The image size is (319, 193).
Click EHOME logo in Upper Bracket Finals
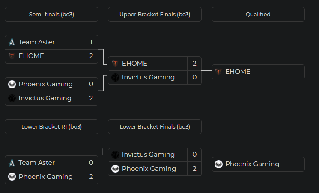pyautogui.click(x=115, y=64)
